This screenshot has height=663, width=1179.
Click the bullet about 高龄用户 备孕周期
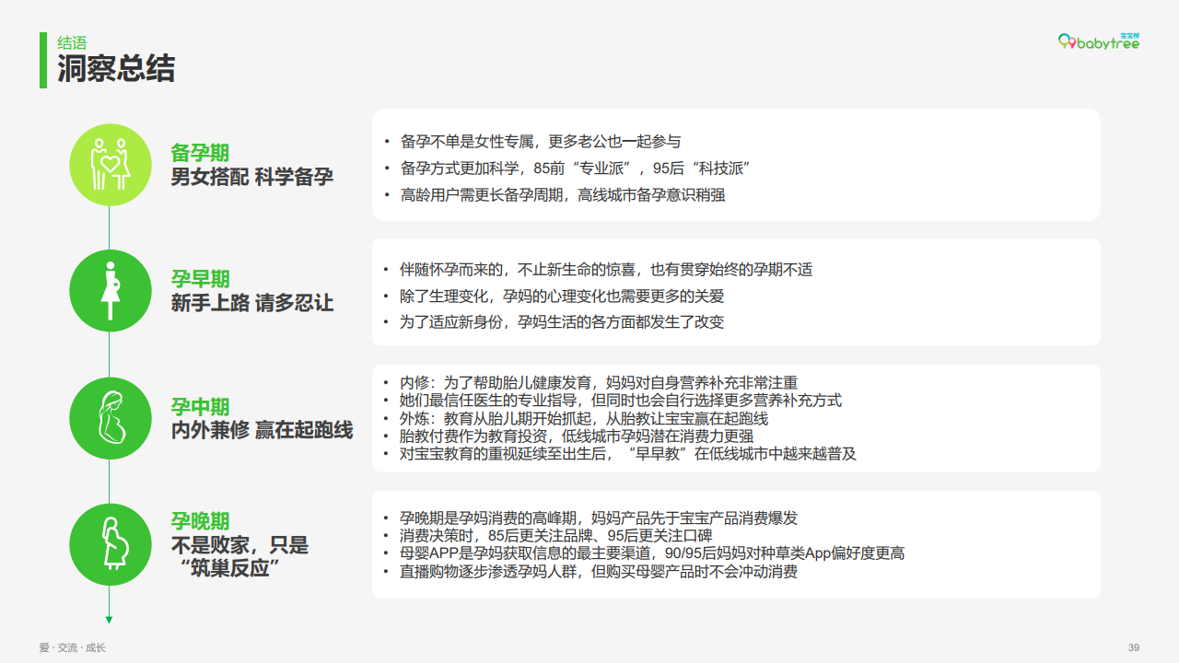click(x=563, y=194)
